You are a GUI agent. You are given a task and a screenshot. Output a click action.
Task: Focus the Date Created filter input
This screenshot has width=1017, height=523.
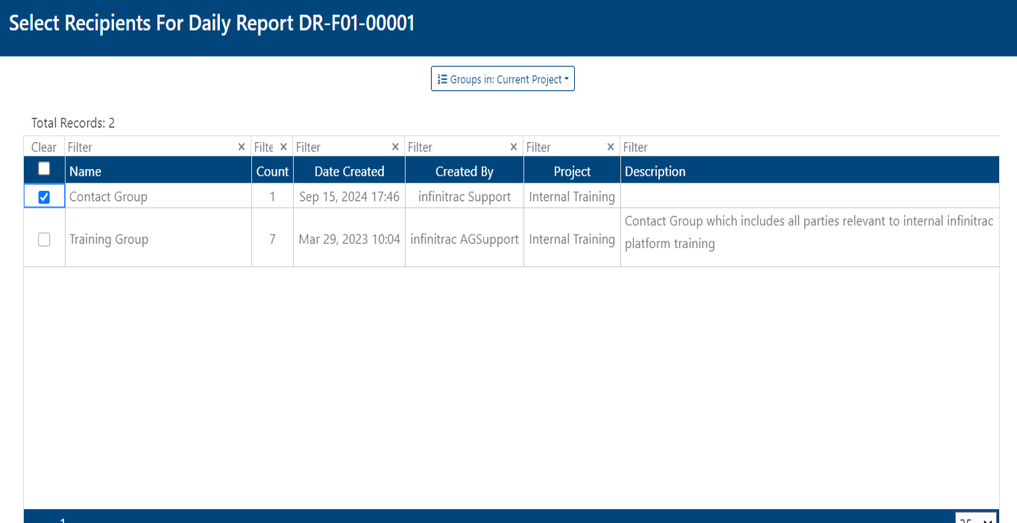coord(341,148)
